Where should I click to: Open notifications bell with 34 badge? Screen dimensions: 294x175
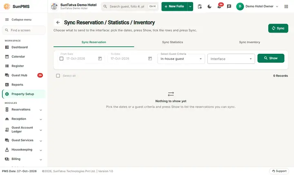[219, 7]
